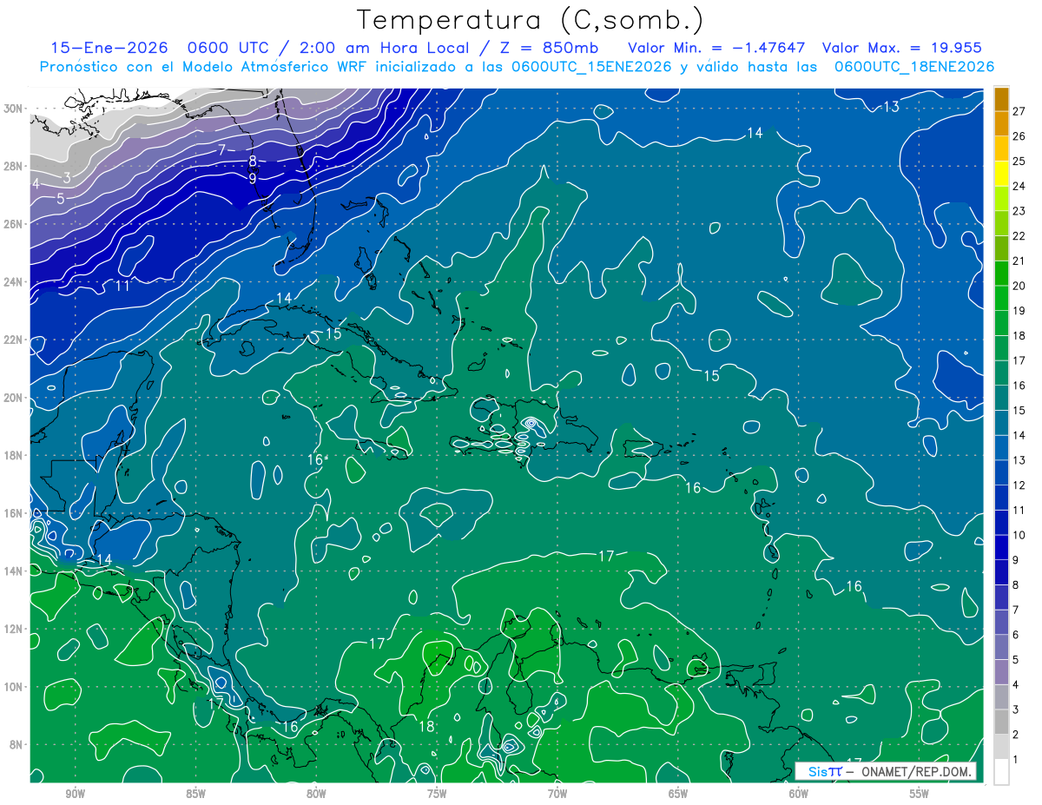Image resolution: width=1042 pixels, height=805 pixels.
Task: Click the longitude axis label "60W"
Action: click(x=799, y=794)
